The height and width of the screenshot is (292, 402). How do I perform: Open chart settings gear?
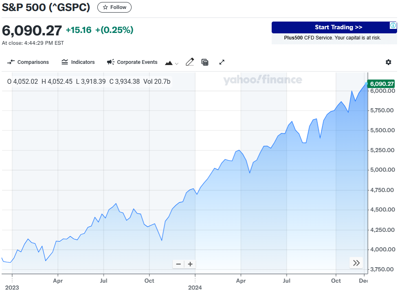(x=388, y=62)
